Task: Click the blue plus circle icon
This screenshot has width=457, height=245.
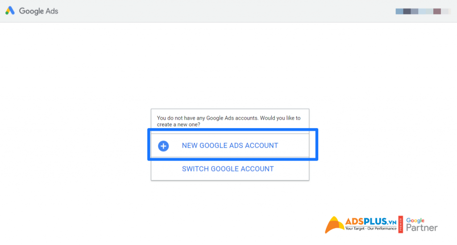Action: click(x=163, y=145)
